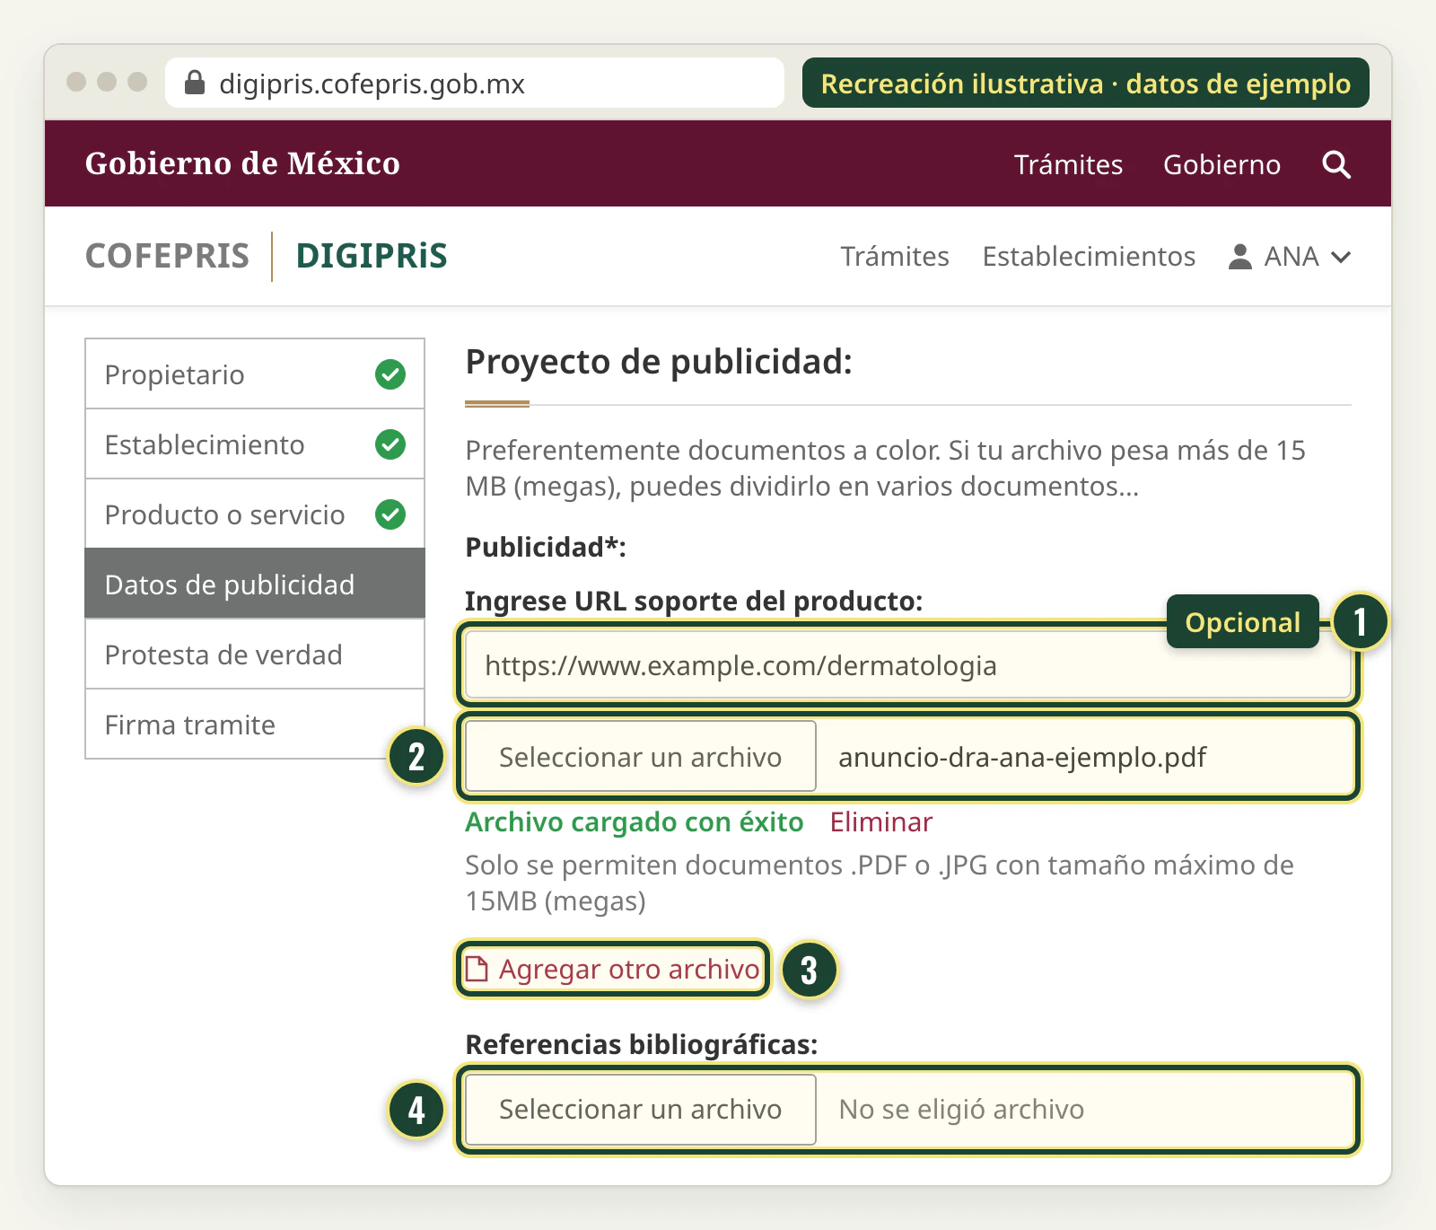Open Gobierno in the maroon header

[1221, 164]
